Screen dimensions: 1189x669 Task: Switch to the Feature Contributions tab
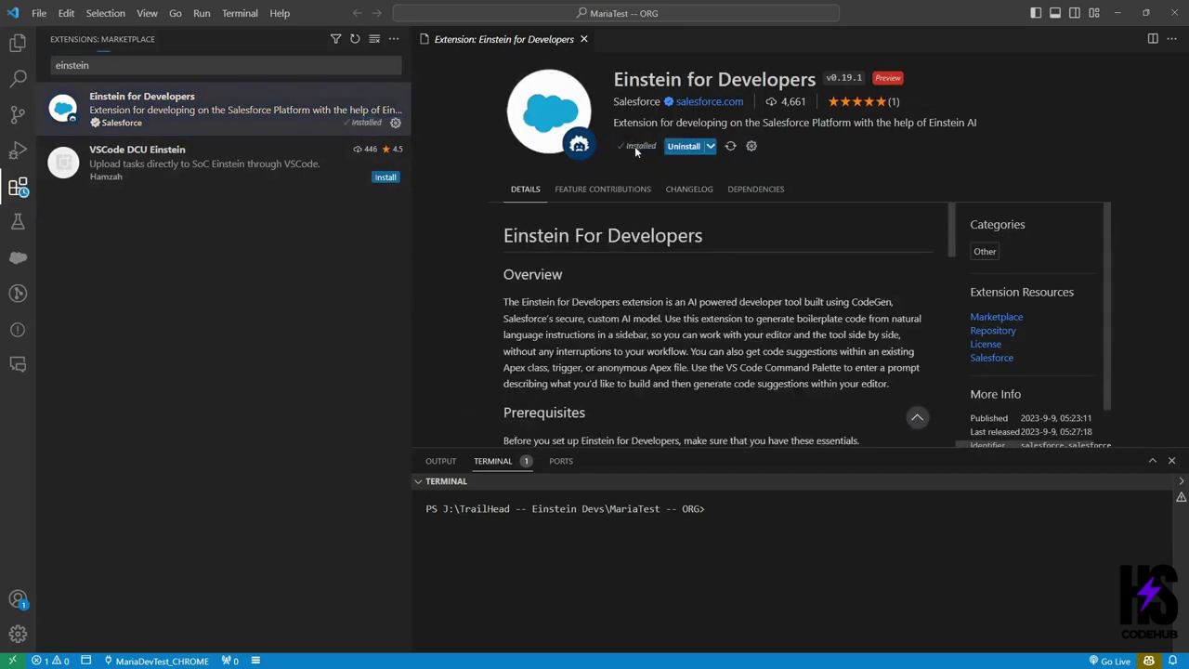point(603,189)
